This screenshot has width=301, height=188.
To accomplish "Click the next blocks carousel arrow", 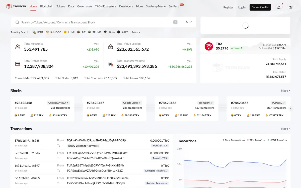I will 290,109.
